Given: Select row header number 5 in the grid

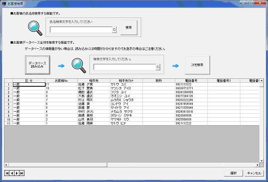Looking at the screenshot, I should [8, 100].
